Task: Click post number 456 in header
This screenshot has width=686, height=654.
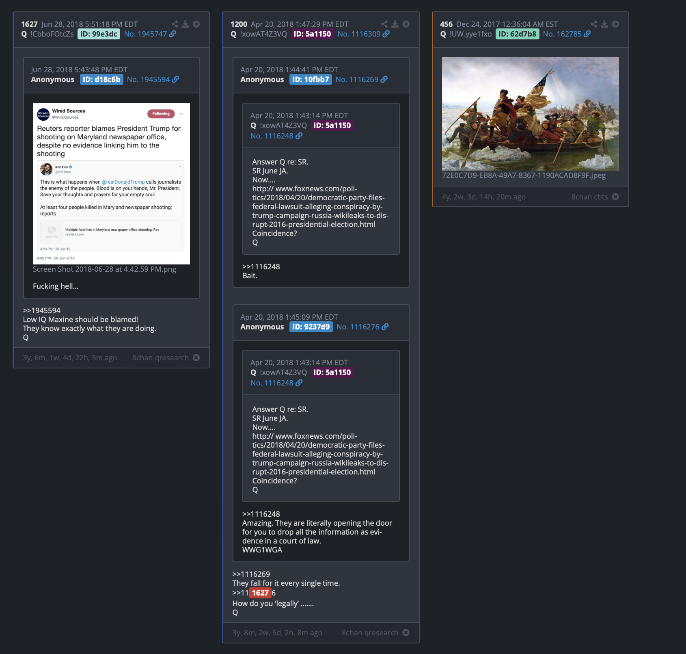Action: pyautogui.click(x=446, y=24)
